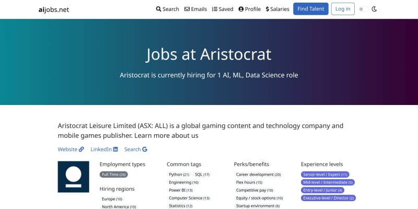This screenshot has height=209, width=418.
Task: Click the Salaries dollar icon
Action: (x=268, y=9)
